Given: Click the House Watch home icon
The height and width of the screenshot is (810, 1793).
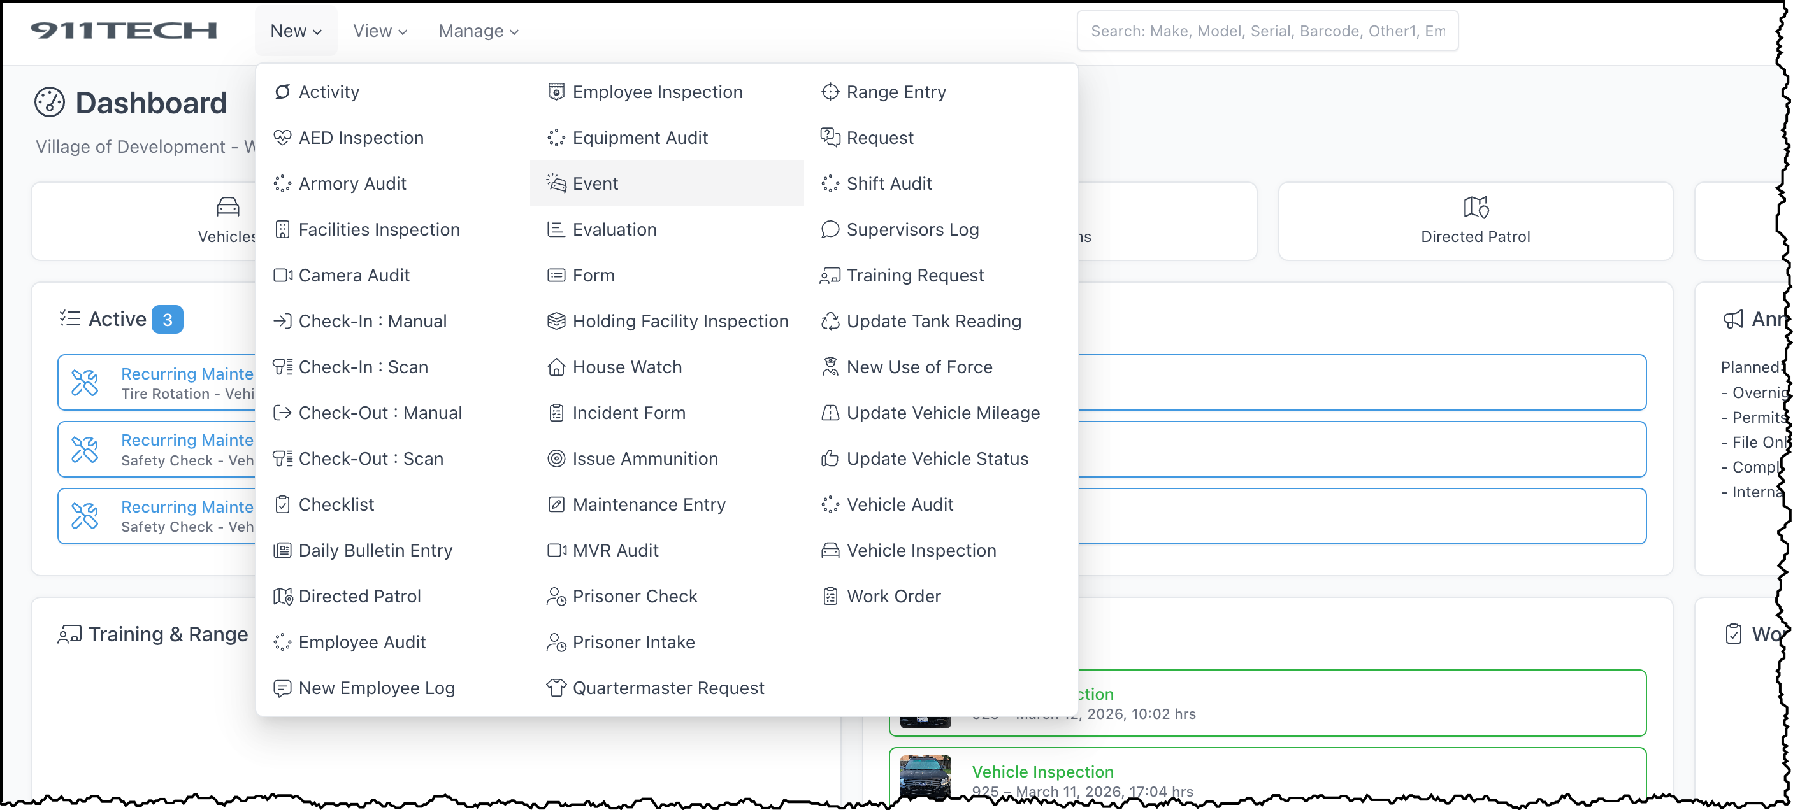Looking at the screenshot, I should 556,367.
